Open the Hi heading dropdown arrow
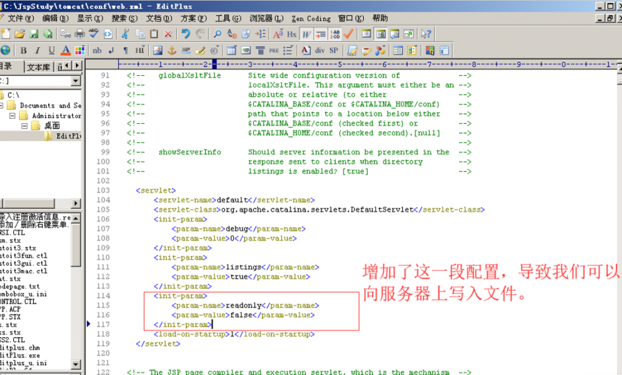 144,47
